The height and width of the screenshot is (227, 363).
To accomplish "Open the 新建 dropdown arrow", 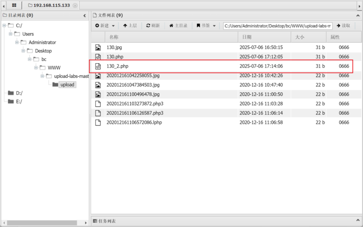I will tap(113, 26).
